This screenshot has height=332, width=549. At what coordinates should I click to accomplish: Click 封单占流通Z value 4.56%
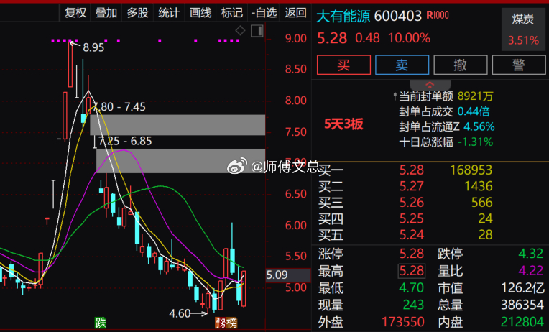pos(479,126)
